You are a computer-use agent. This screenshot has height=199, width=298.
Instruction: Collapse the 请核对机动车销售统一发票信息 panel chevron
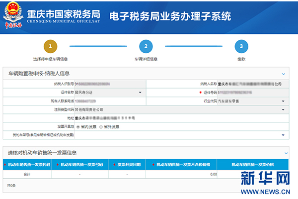tap(286, 153)
